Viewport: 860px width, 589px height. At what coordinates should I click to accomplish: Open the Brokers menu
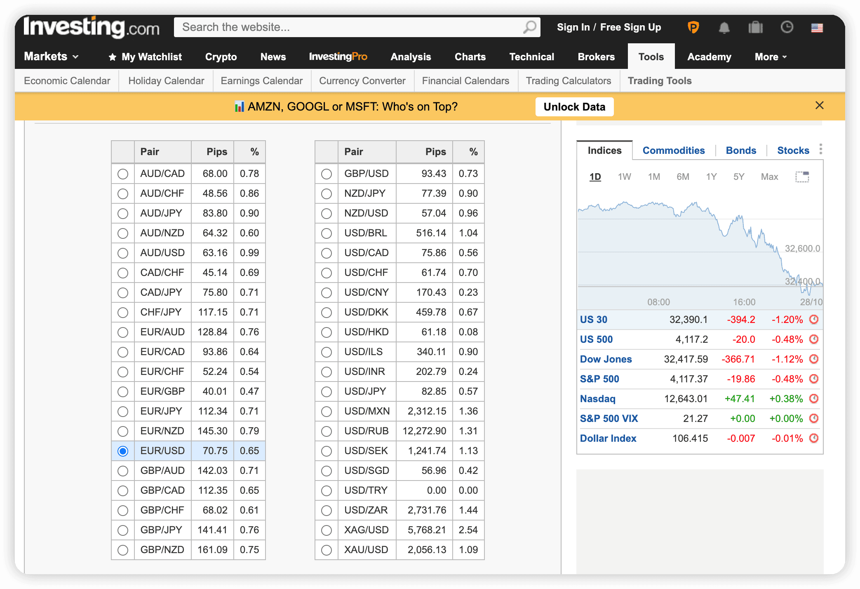pos(596,57)
